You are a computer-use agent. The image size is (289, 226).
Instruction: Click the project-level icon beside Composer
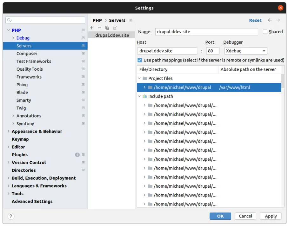(x=83, y=54)
